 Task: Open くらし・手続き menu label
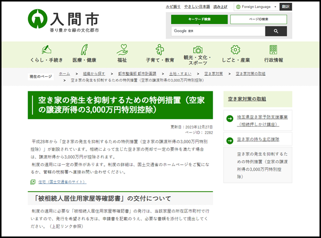tap(47, 60)
